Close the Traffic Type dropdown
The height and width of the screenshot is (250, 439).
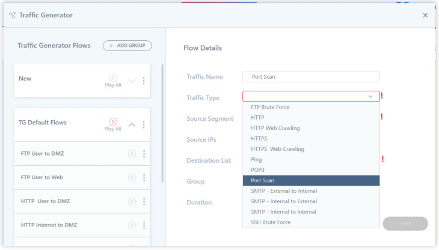tap(370, 96)
